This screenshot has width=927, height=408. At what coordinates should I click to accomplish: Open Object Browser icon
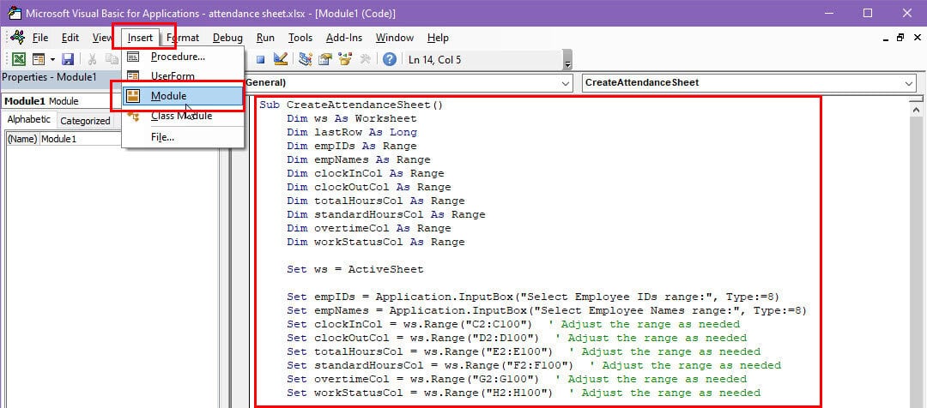pyautogui.click(x=345, y=59)
